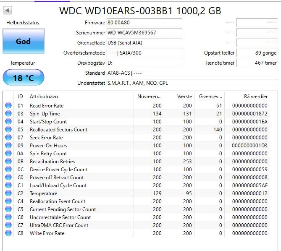Select the Load/Unload Cycle Count attribute name
The image size is (281, 251).
pos(58,186)
